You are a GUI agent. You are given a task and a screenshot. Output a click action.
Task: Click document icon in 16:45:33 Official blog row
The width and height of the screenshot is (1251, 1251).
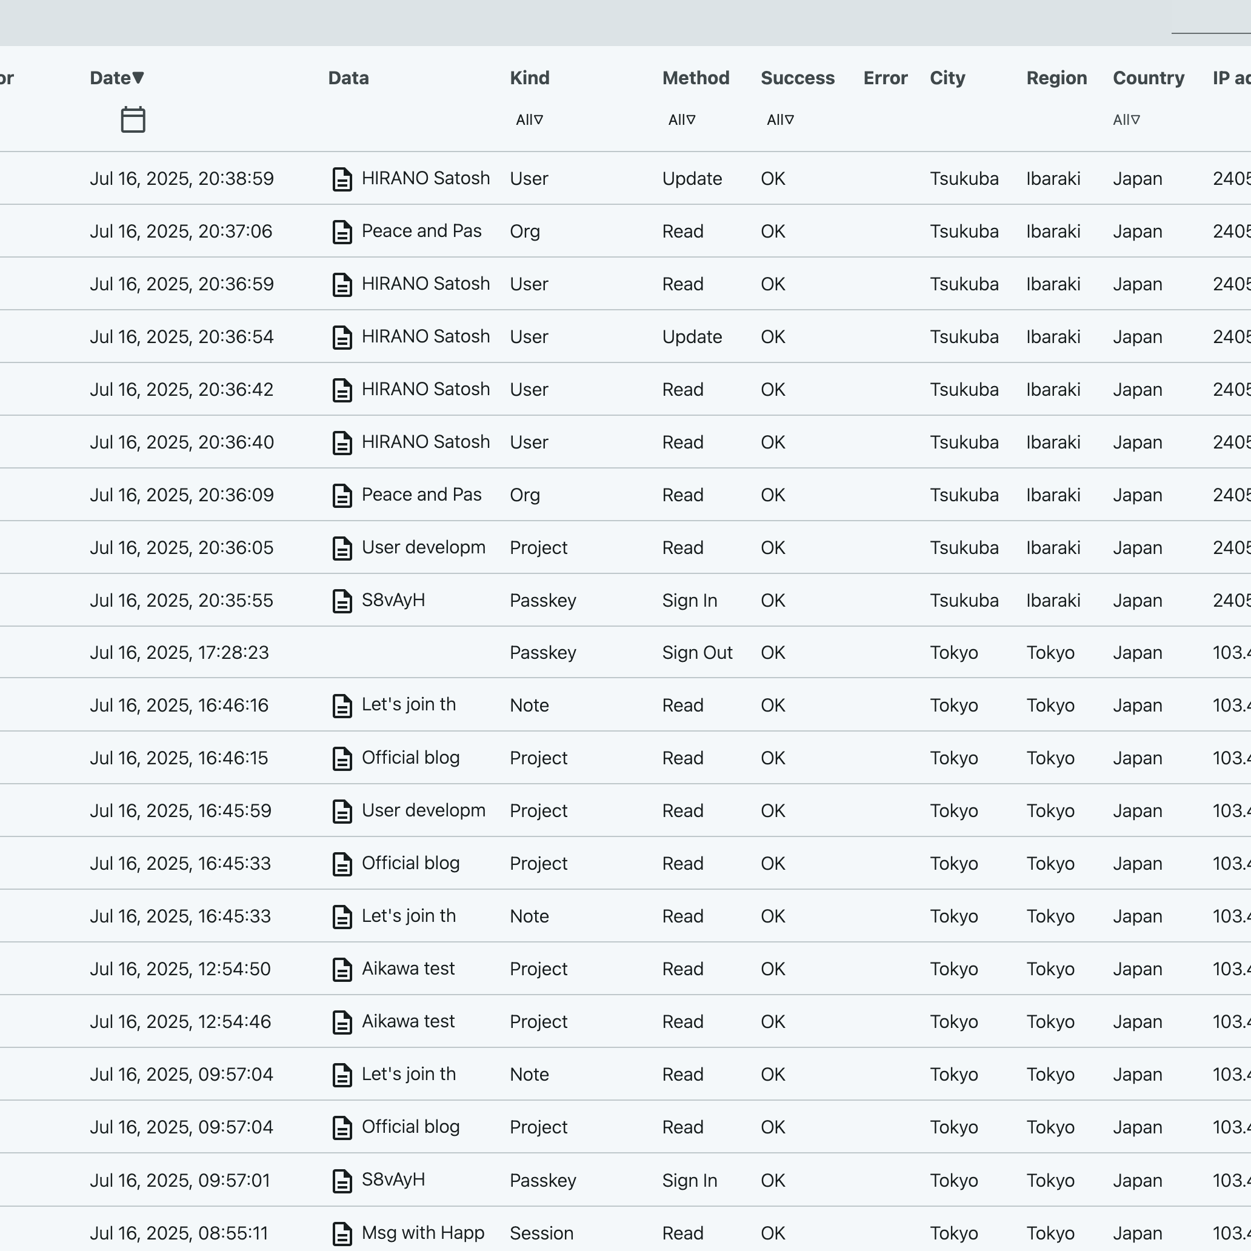pos(342,864)
